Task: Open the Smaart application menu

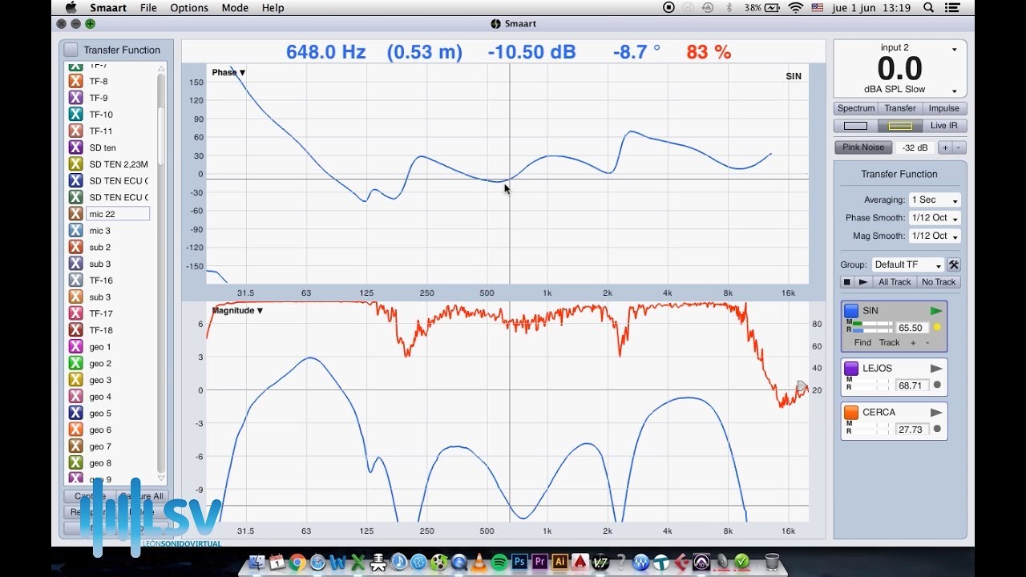Action: pyautogui.click(x=108, y=8)
